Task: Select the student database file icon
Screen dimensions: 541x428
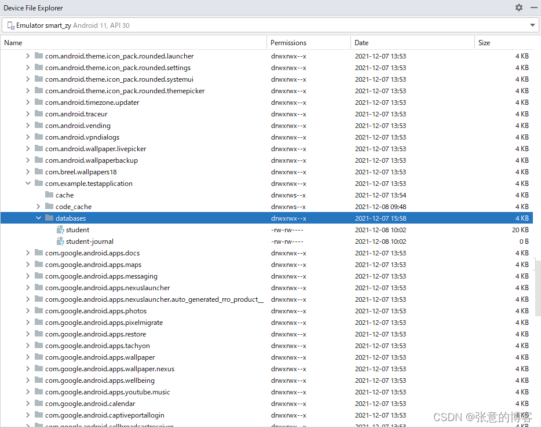Action: tap(60, 230)
